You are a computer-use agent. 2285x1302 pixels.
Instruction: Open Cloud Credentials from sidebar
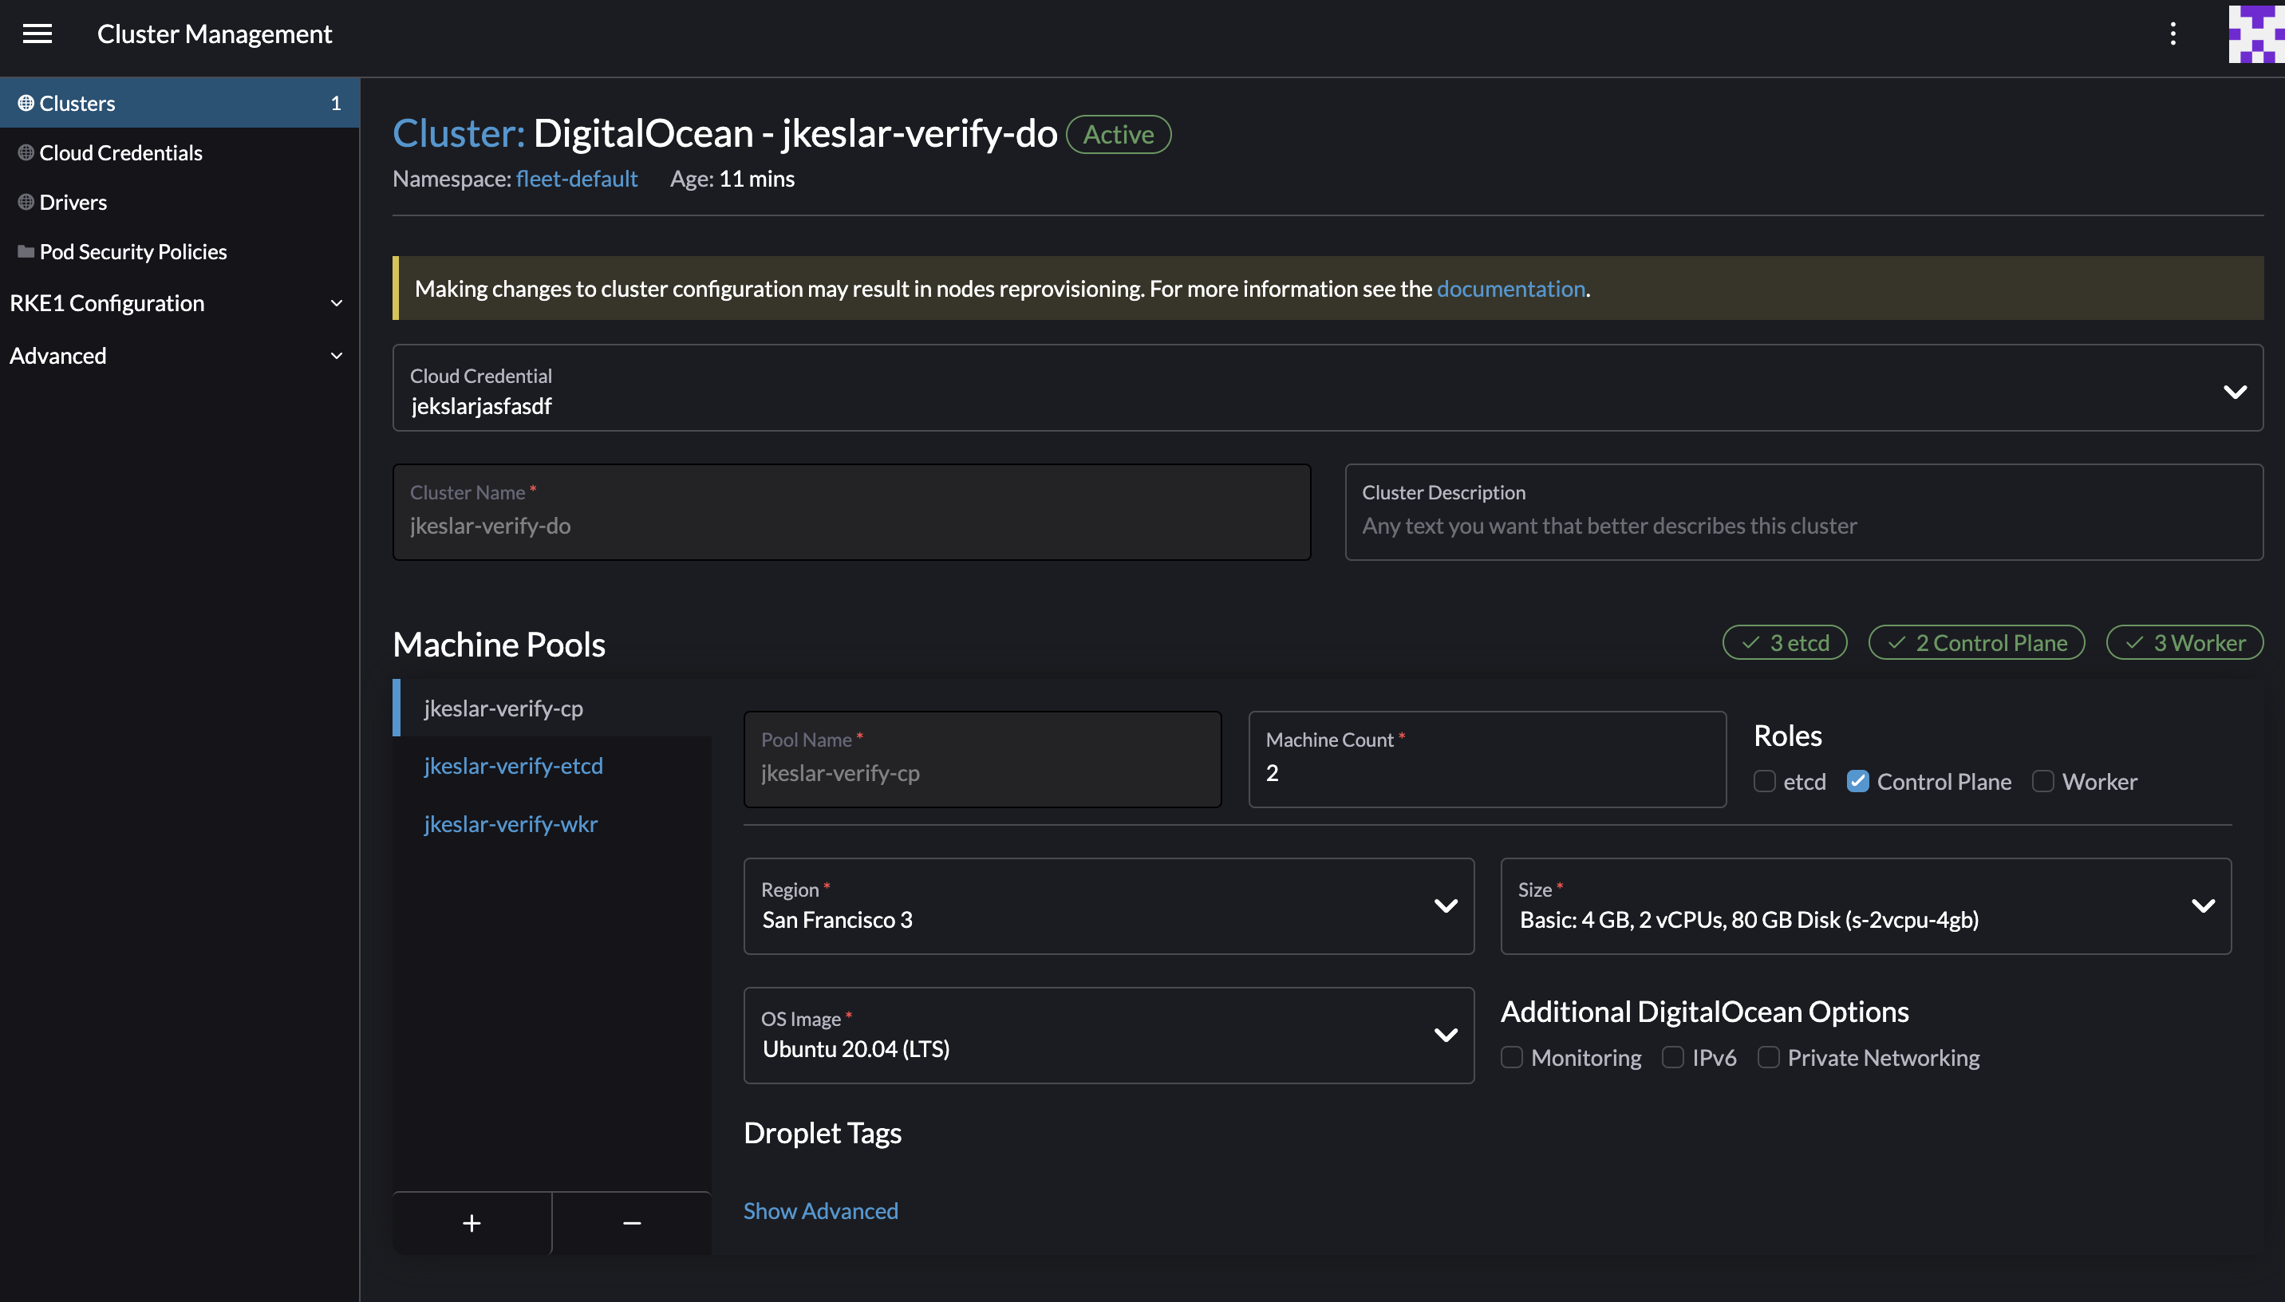point(120,152)
